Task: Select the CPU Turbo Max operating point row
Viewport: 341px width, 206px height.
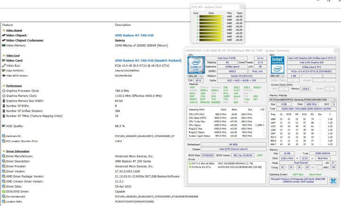Action: pos(226,121)
